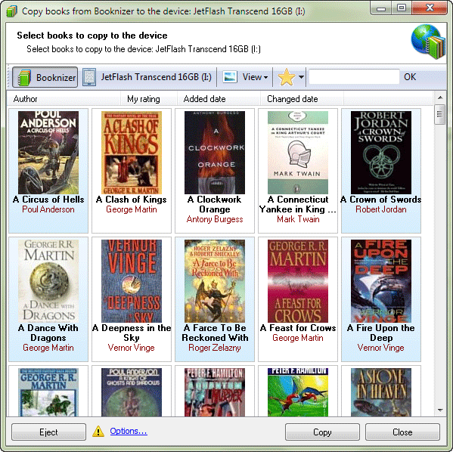
Task: Click the vertical scrollbar up arrow
Action: pos(440,98)
